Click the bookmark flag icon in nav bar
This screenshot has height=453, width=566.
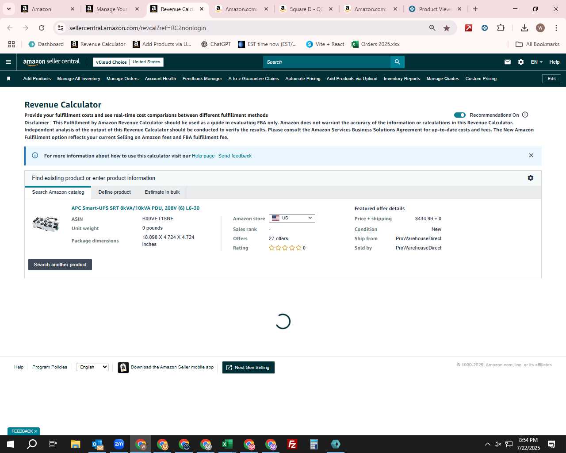pyautogui.click(x=8, y=79)
